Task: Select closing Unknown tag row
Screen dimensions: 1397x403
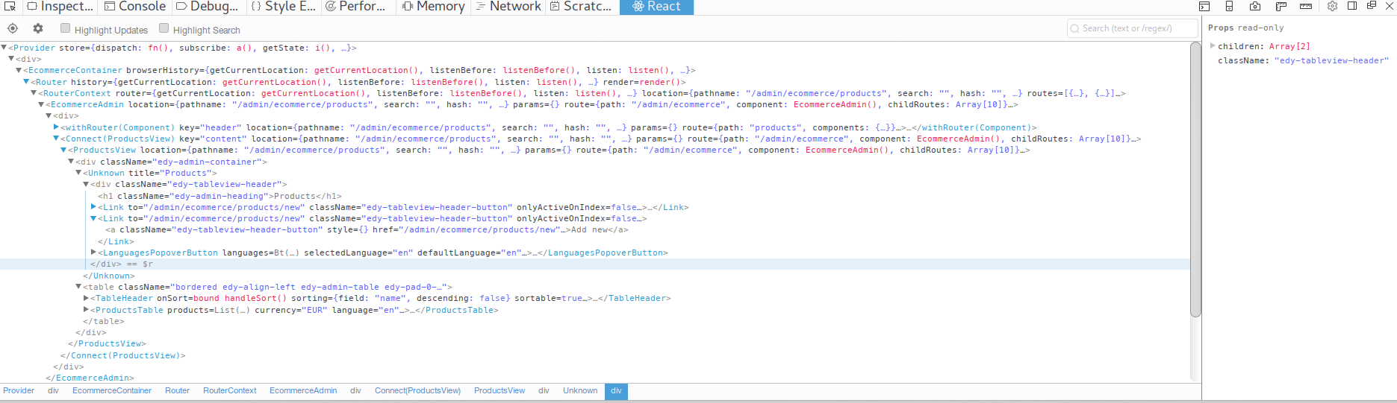Action: point(109,276)
